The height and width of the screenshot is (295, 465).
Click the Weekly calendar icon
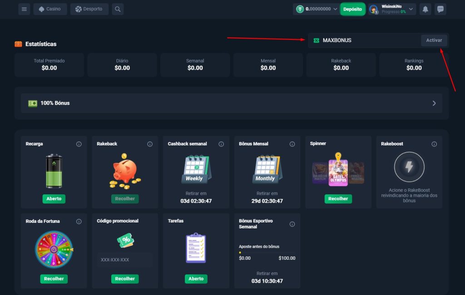[196, 169]
